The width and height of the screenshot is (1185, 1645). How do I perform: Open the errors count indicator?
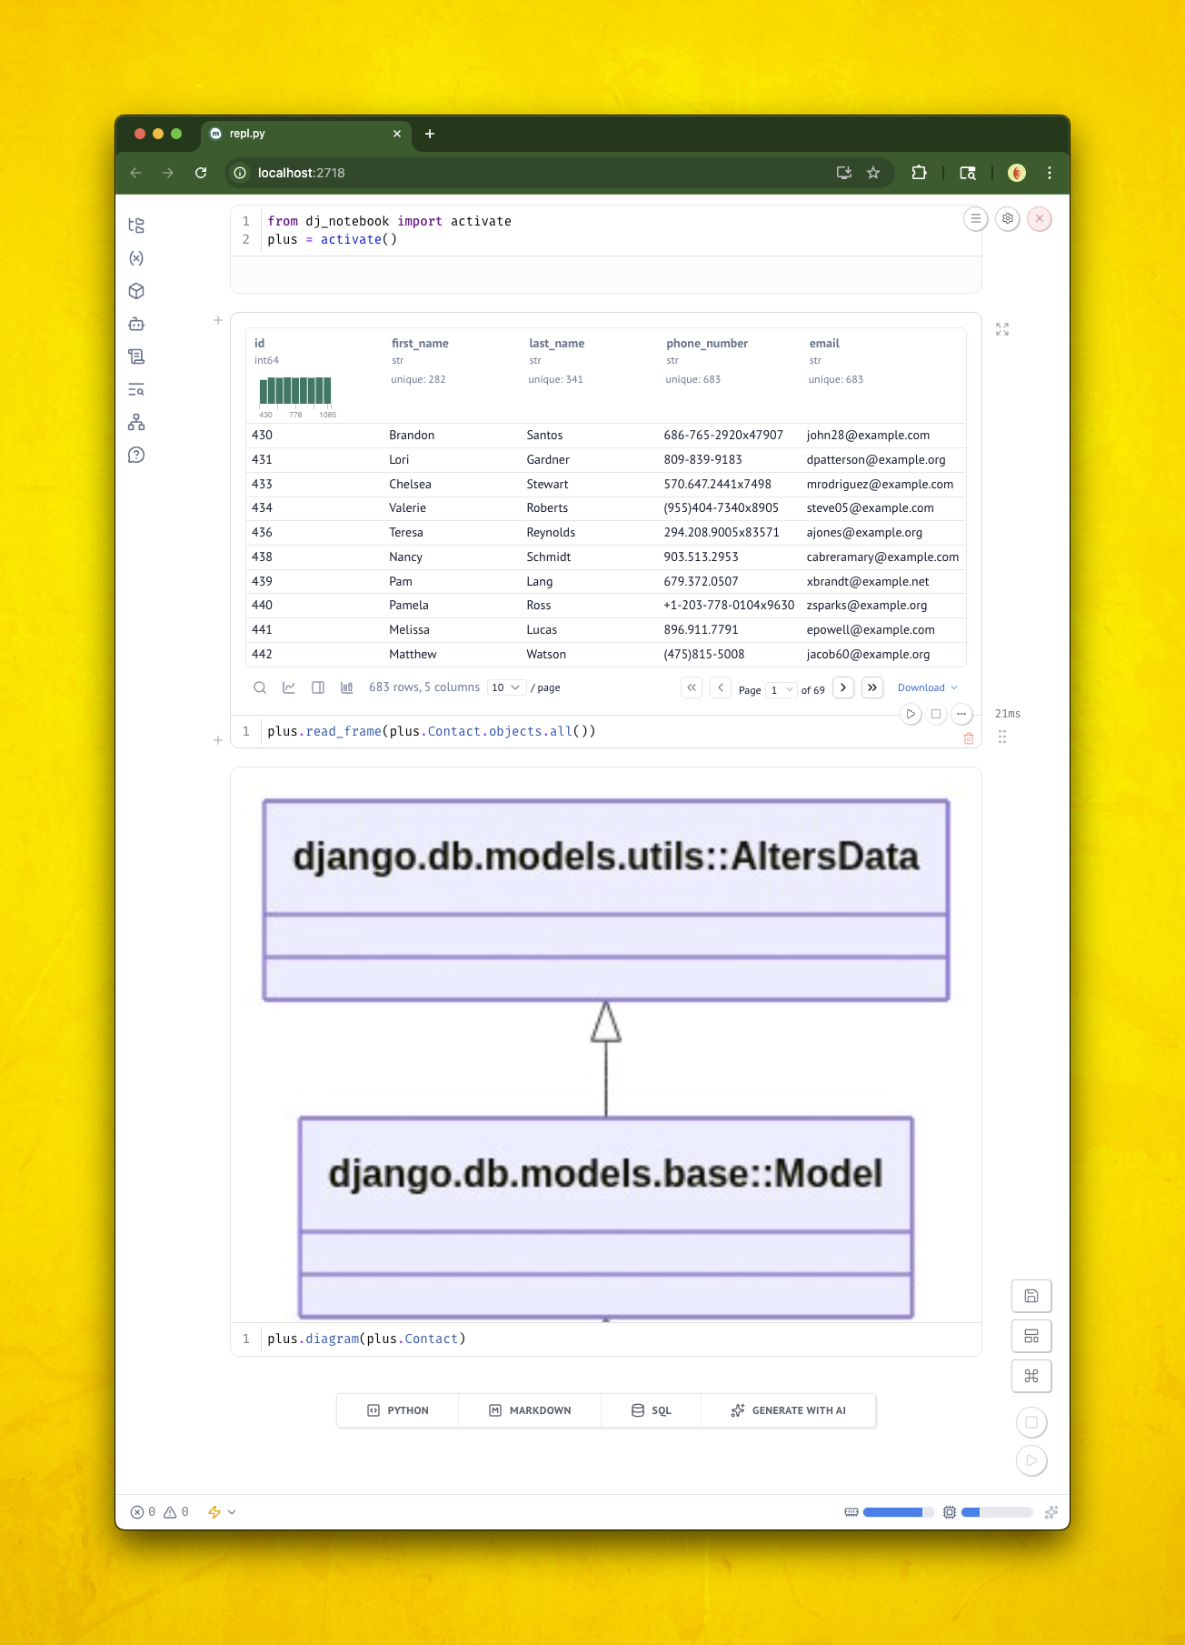point(143,1511)
